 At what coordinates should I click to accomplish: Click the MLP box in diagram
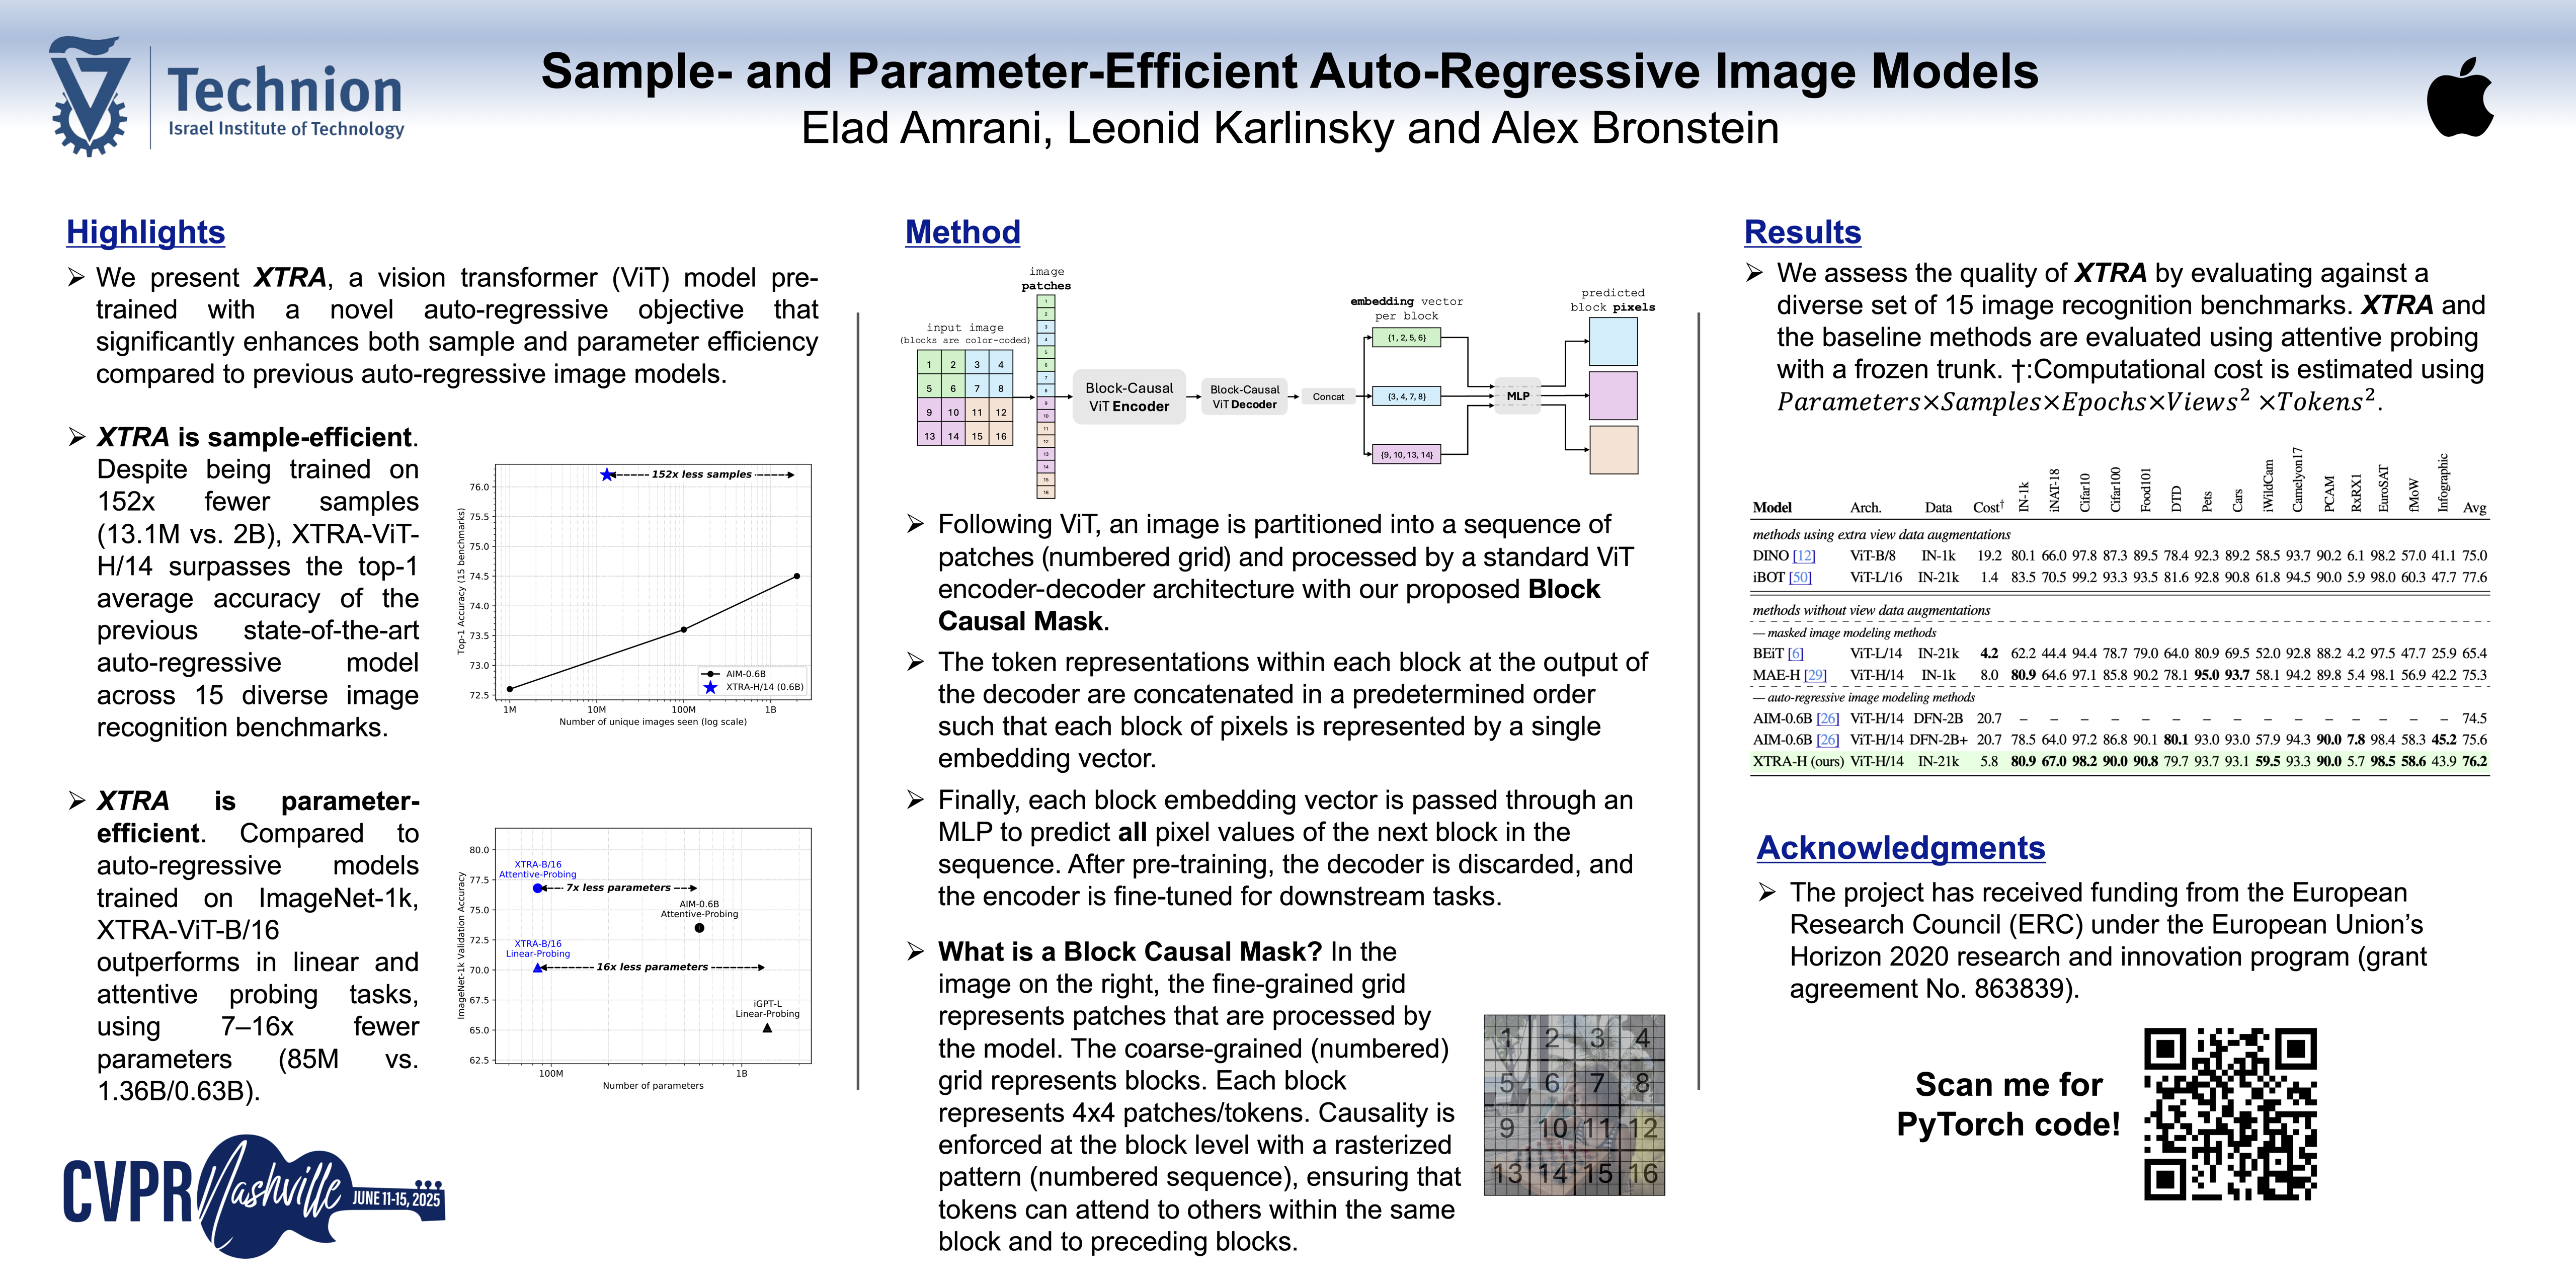[1518, 396]
